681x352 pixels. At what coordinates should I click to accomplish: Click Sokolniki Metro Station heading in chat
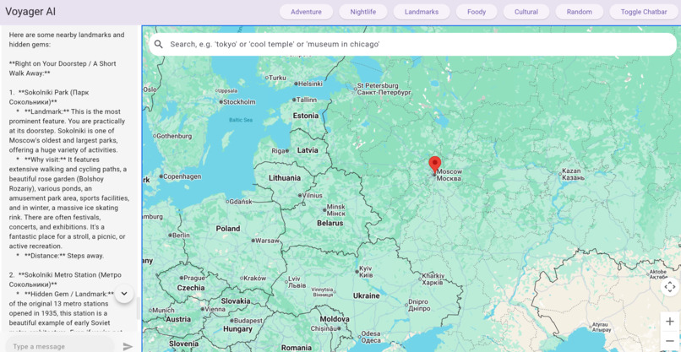(x=65, y=279)
